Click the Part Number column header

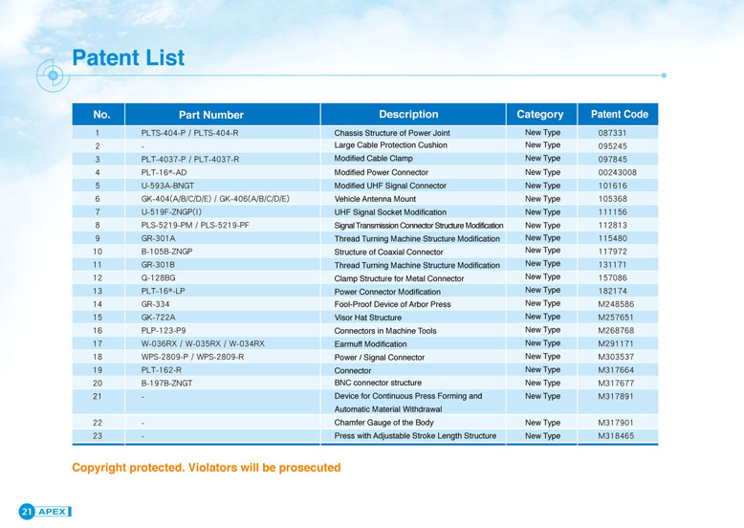(210, 115)
